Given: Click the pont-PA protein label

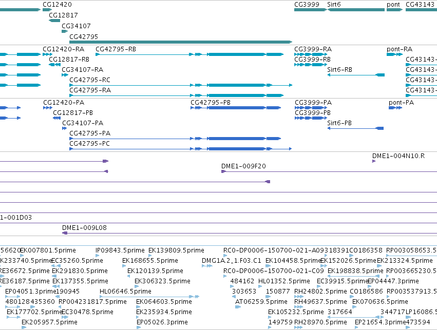Looking at the screenshot, I should (402, 103).
